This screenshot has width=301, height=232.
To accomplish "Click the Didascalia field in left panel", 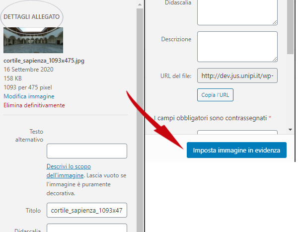I will tap(87, 228).
